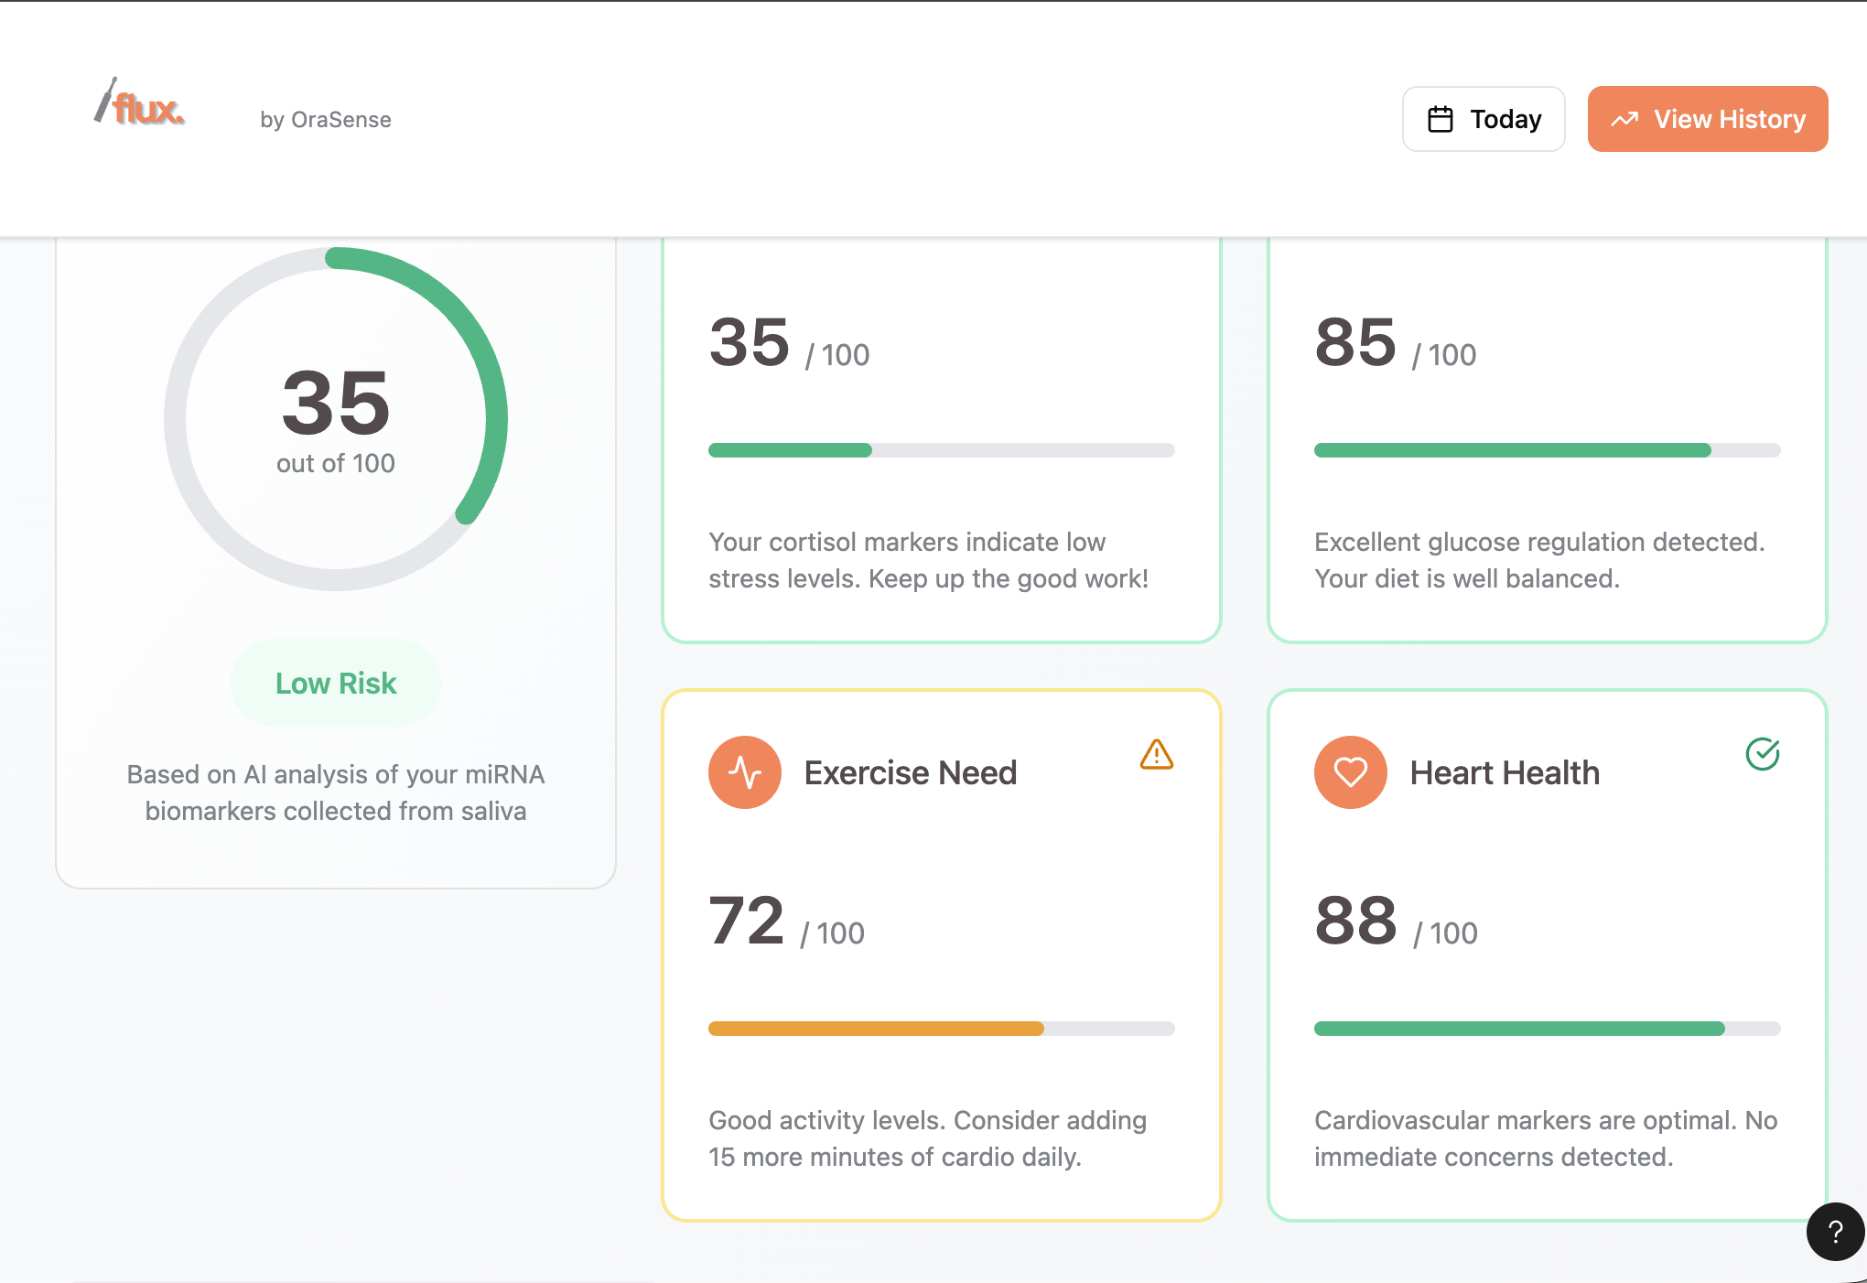Select the Exercise Need activity pulse icon
Screen dimensions: 1867x1283
[x=745, y=771]
